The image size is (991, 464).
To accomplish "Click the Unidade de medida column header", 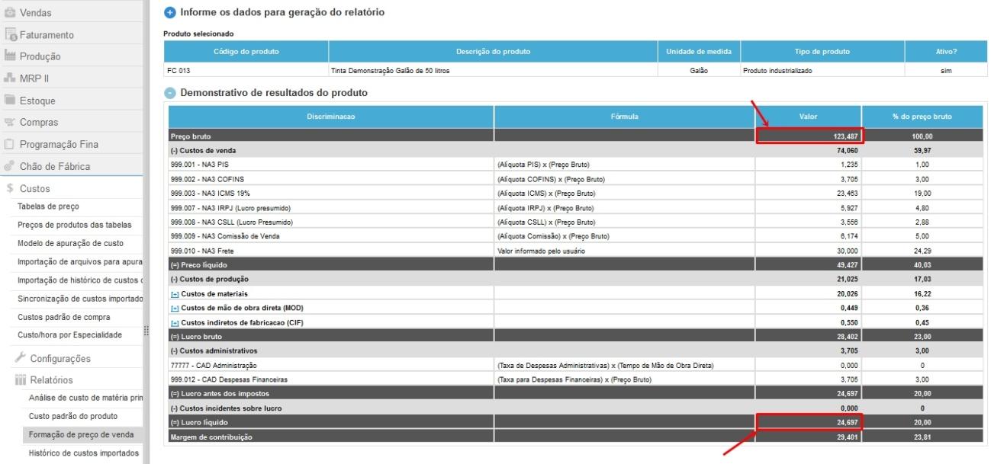I will click(699, 51).
